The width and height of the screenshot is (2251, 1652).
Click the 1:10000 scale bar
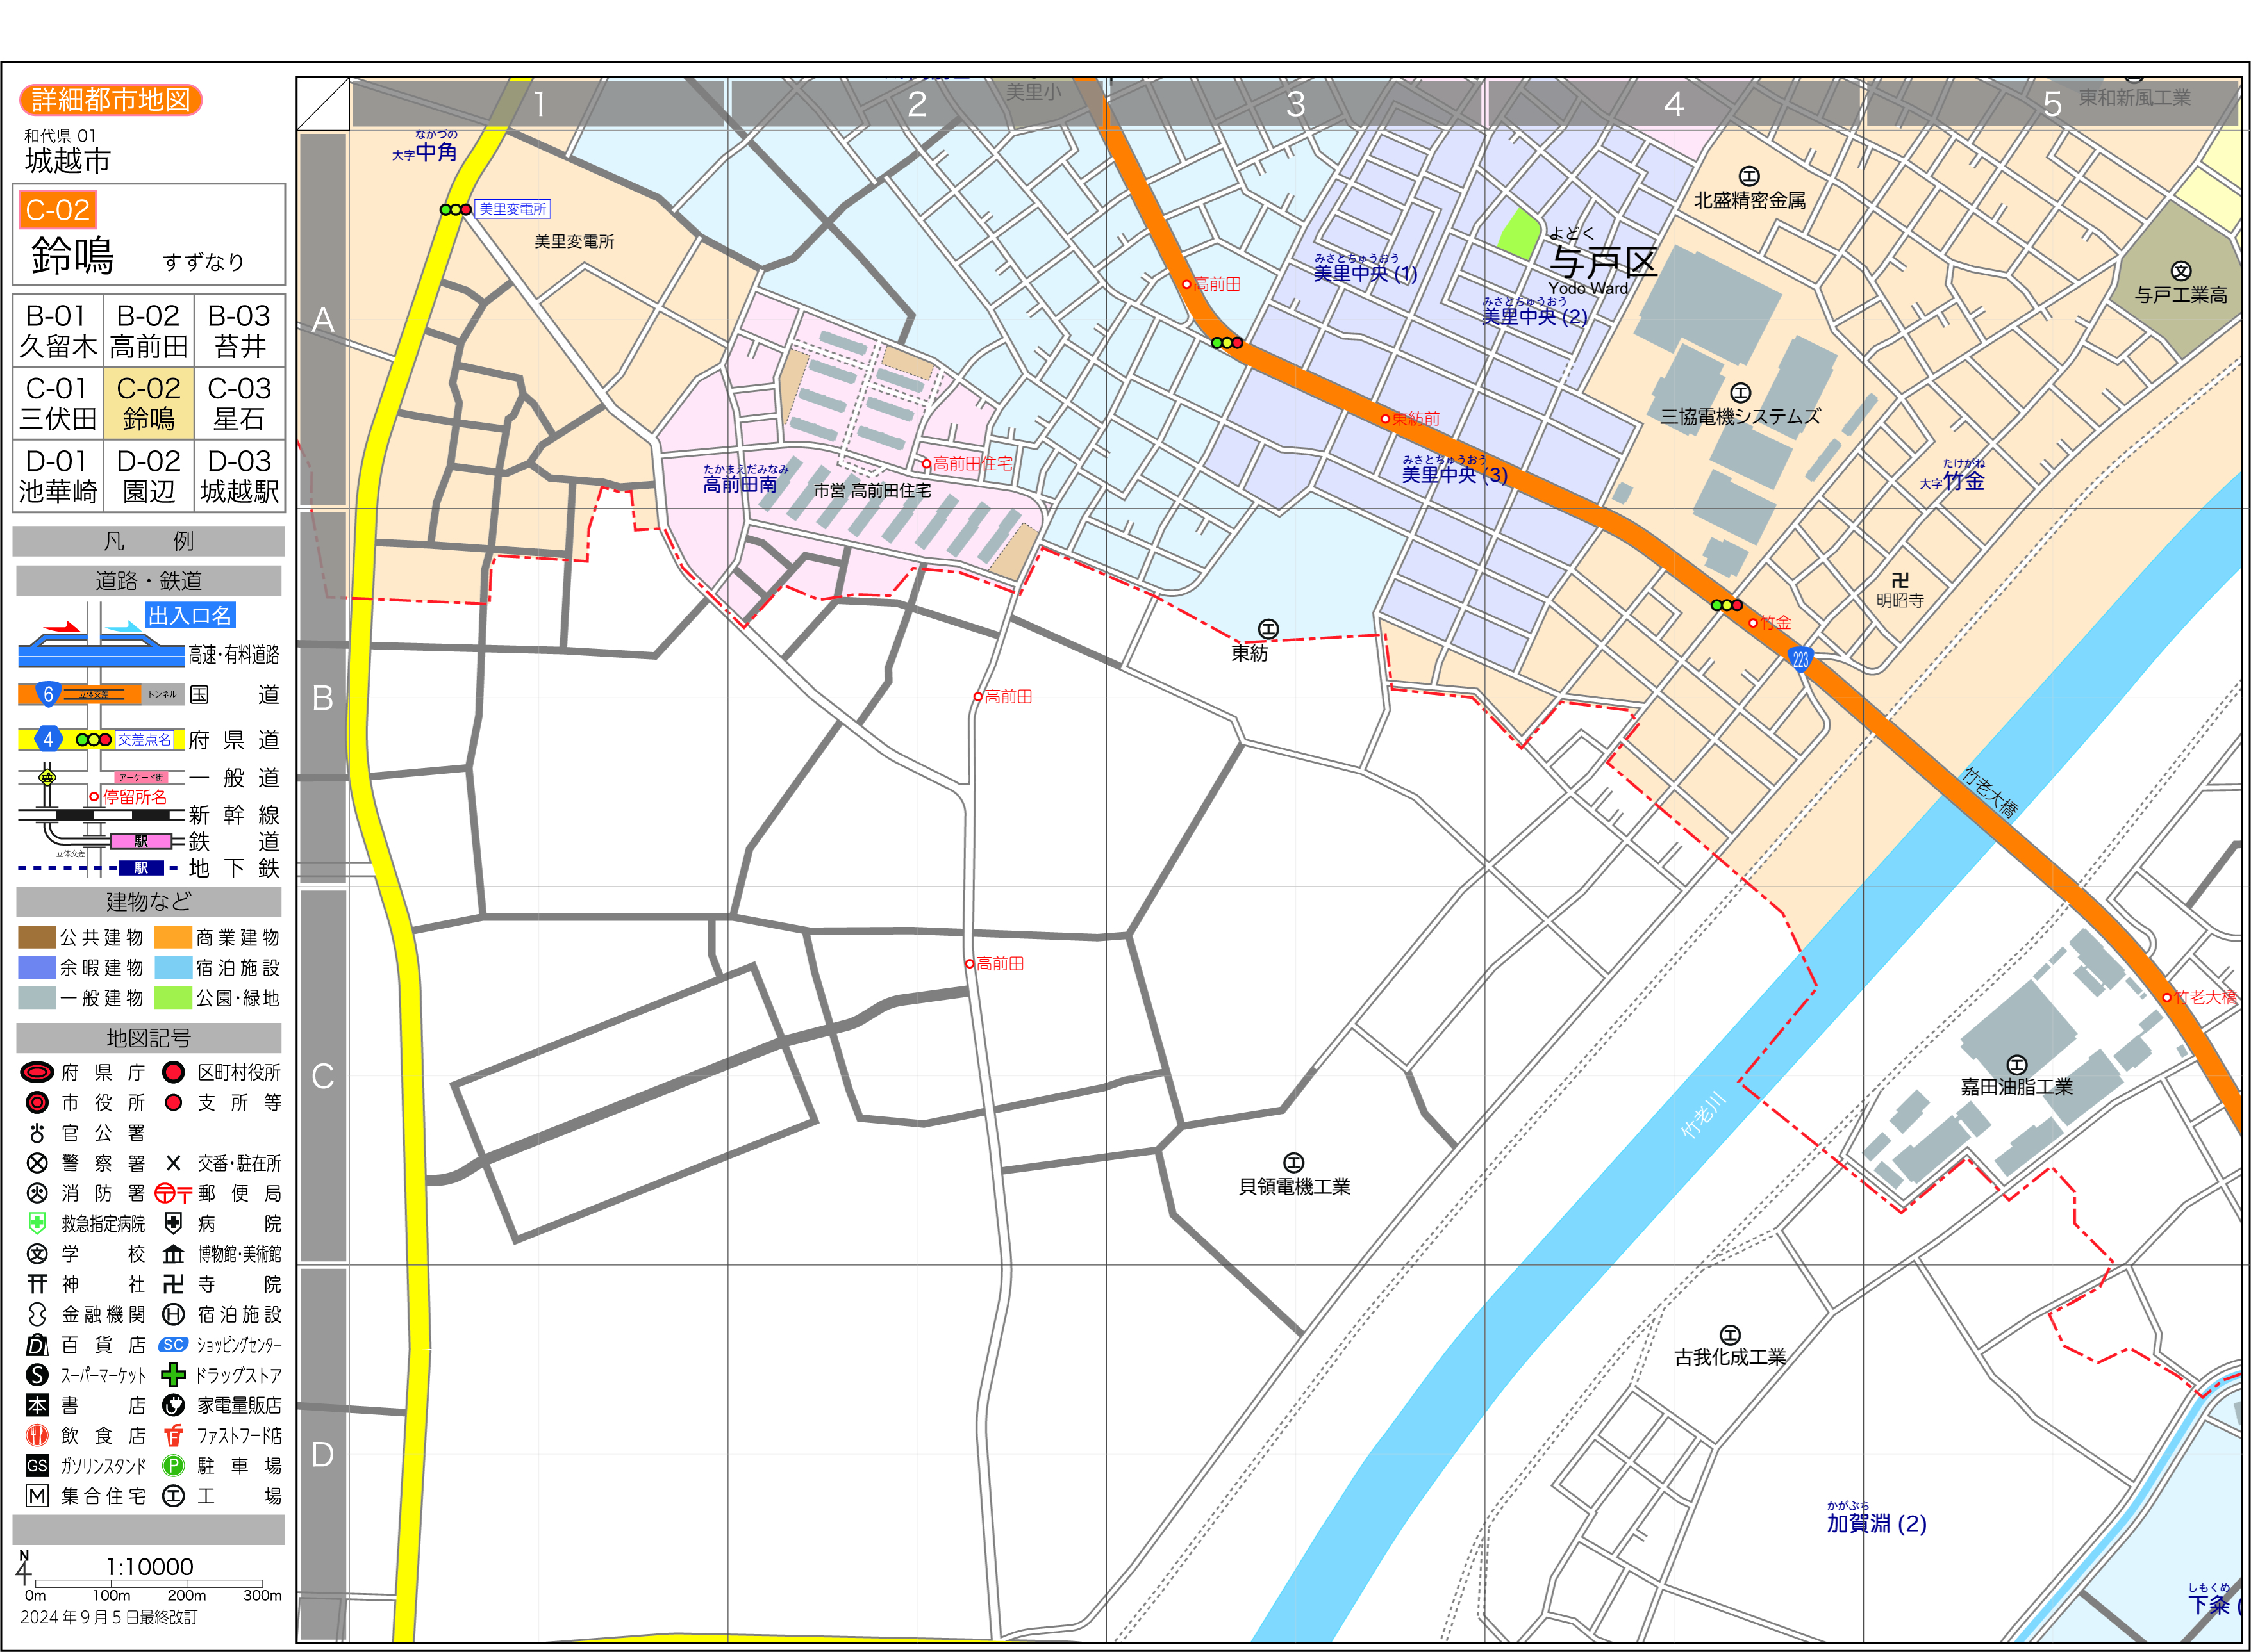(x=149, y=1583)
